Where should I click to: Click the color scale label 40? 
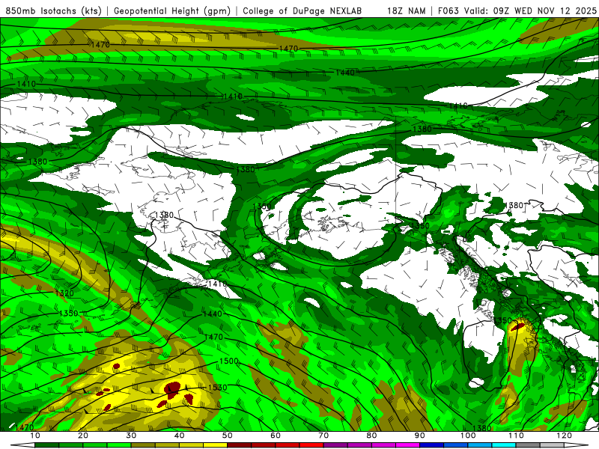click(179, 436)
